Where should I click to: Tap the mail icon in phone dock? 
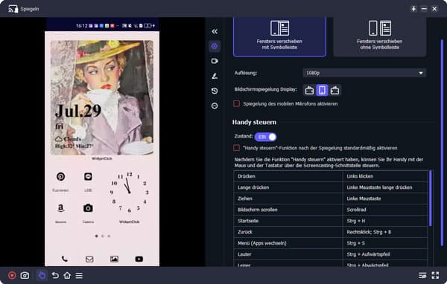89,259
